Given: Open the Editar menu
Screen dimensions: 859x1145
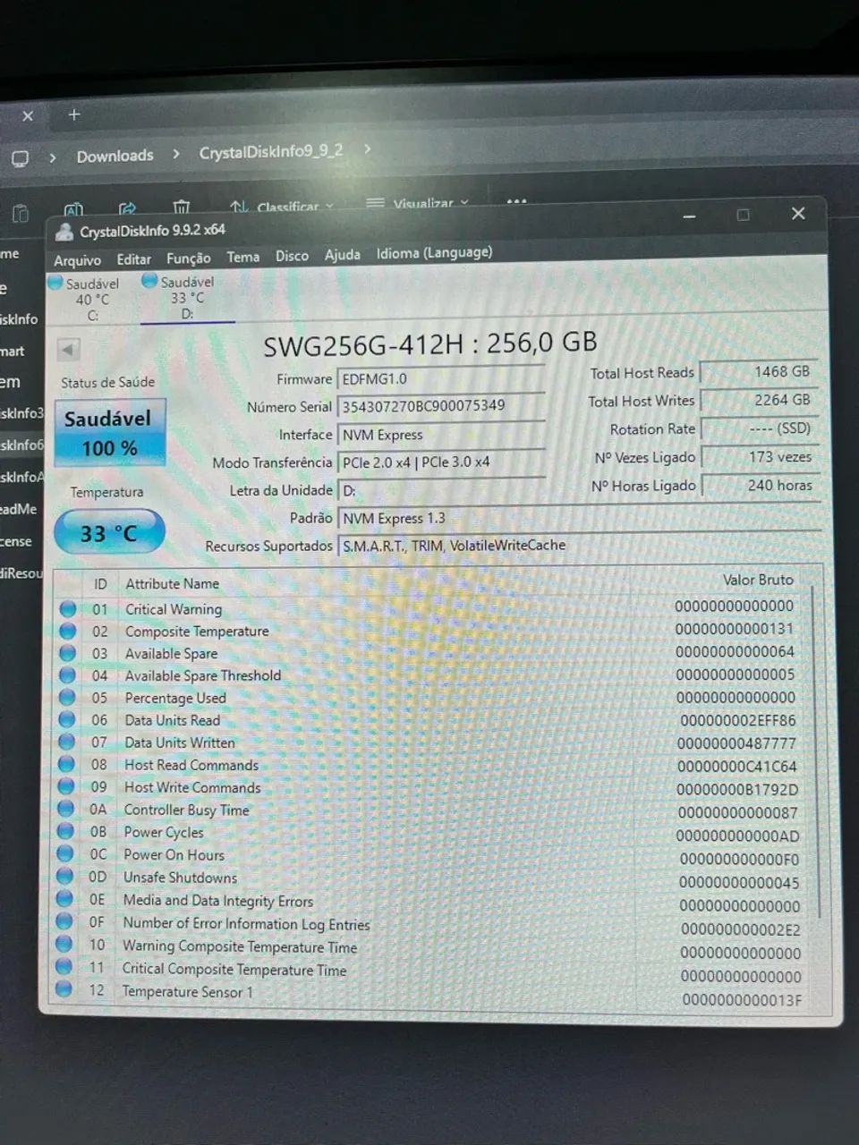Looking at the screenshot, I should [133, 259].
